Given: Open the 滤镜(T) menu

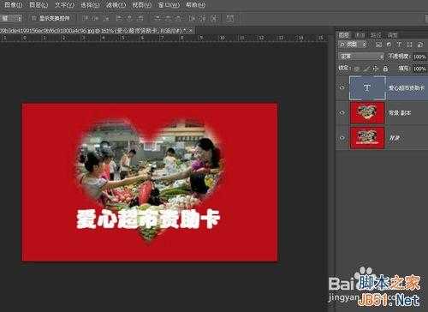Looking at the screenshot, I should [116, 5].
